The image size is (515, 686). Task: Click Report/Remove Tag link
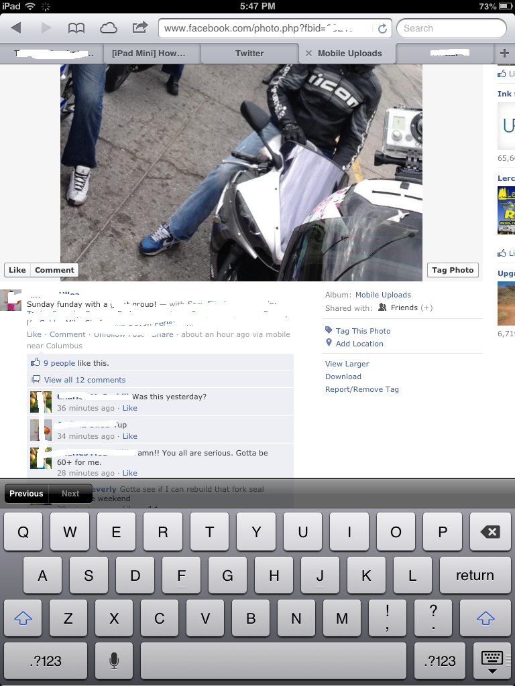(361, 389)
